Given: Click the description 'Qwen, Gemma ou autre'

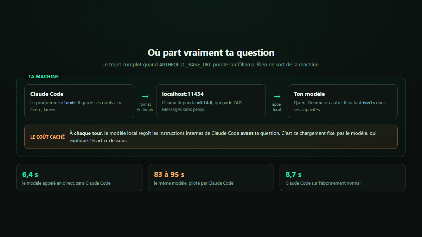Looking at the screenshot, I should click(x=340, y=106).
